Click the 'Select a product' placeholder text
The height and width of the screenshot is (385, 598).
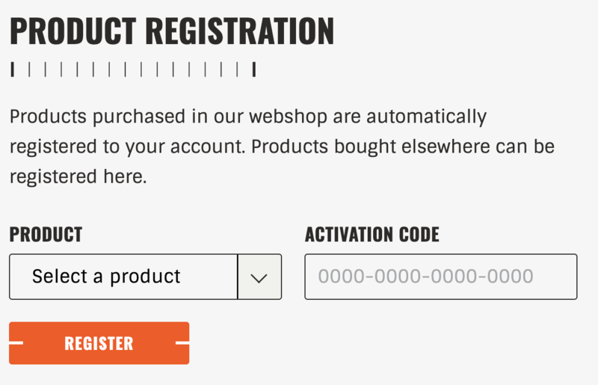pos(106,277)
